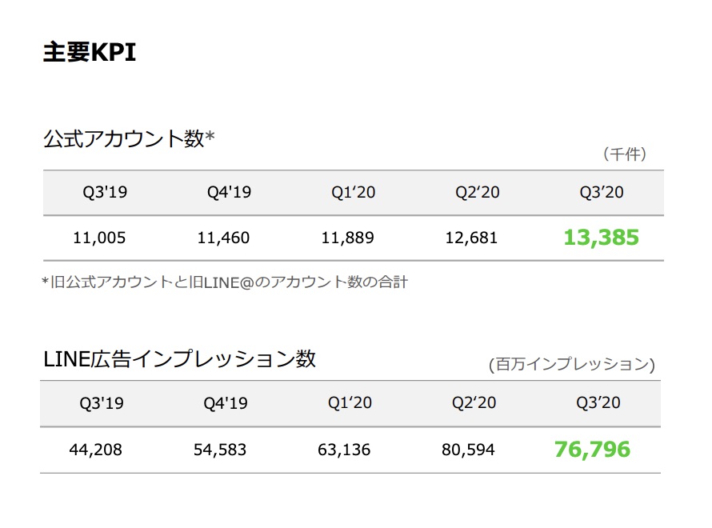Click the footnote about 旧LINE@ accounts

coord(225,282)
